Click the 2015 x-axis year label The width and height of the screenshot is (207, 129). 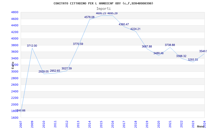(101, 124)
